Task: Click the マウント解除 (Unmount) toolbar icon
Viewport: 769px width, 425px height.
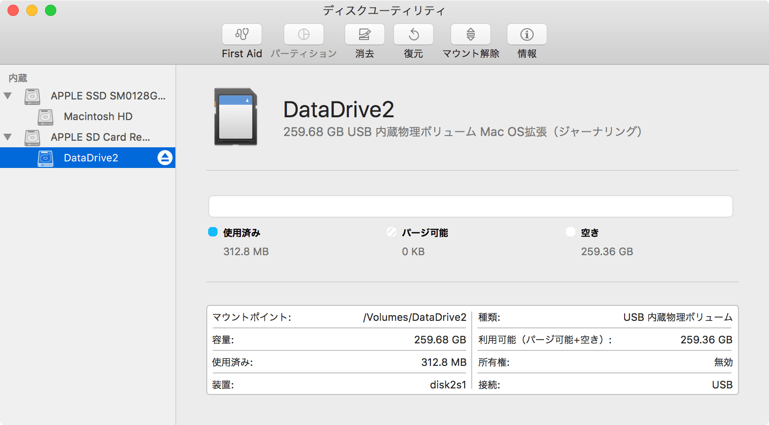Action: click(x=471, y=34)
